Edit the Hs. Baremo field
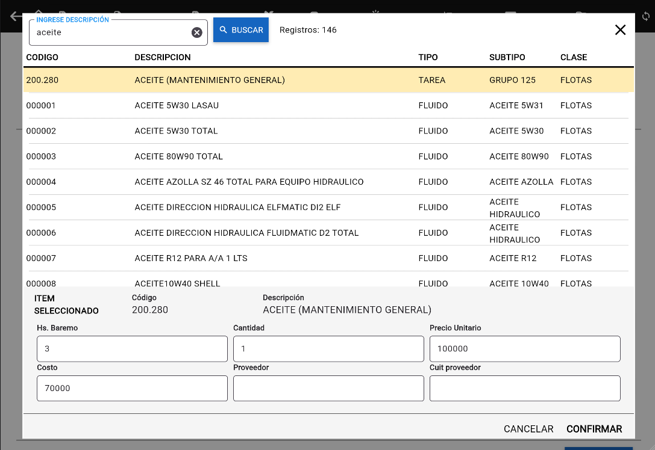 132,349
